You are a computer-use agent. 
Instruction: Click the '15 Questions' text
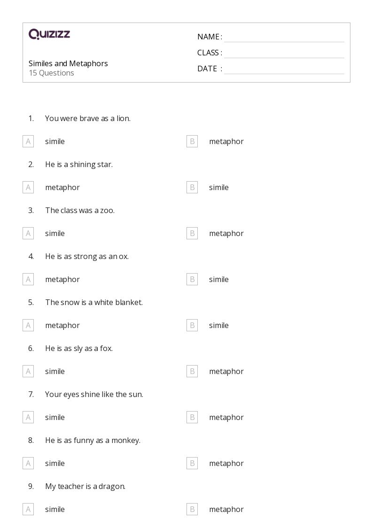tap(51, 73)
